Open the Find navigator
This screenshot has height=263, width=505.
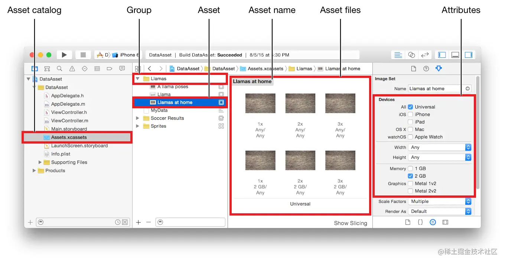(x=59, y=69)
